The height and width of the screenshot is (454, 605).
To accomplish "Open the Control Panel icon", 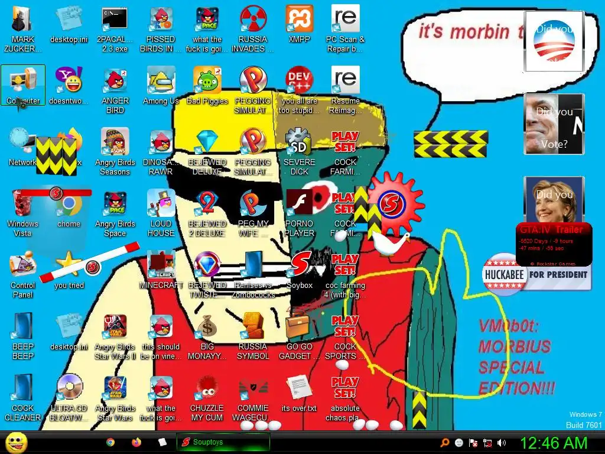I will tap(22, 274).
